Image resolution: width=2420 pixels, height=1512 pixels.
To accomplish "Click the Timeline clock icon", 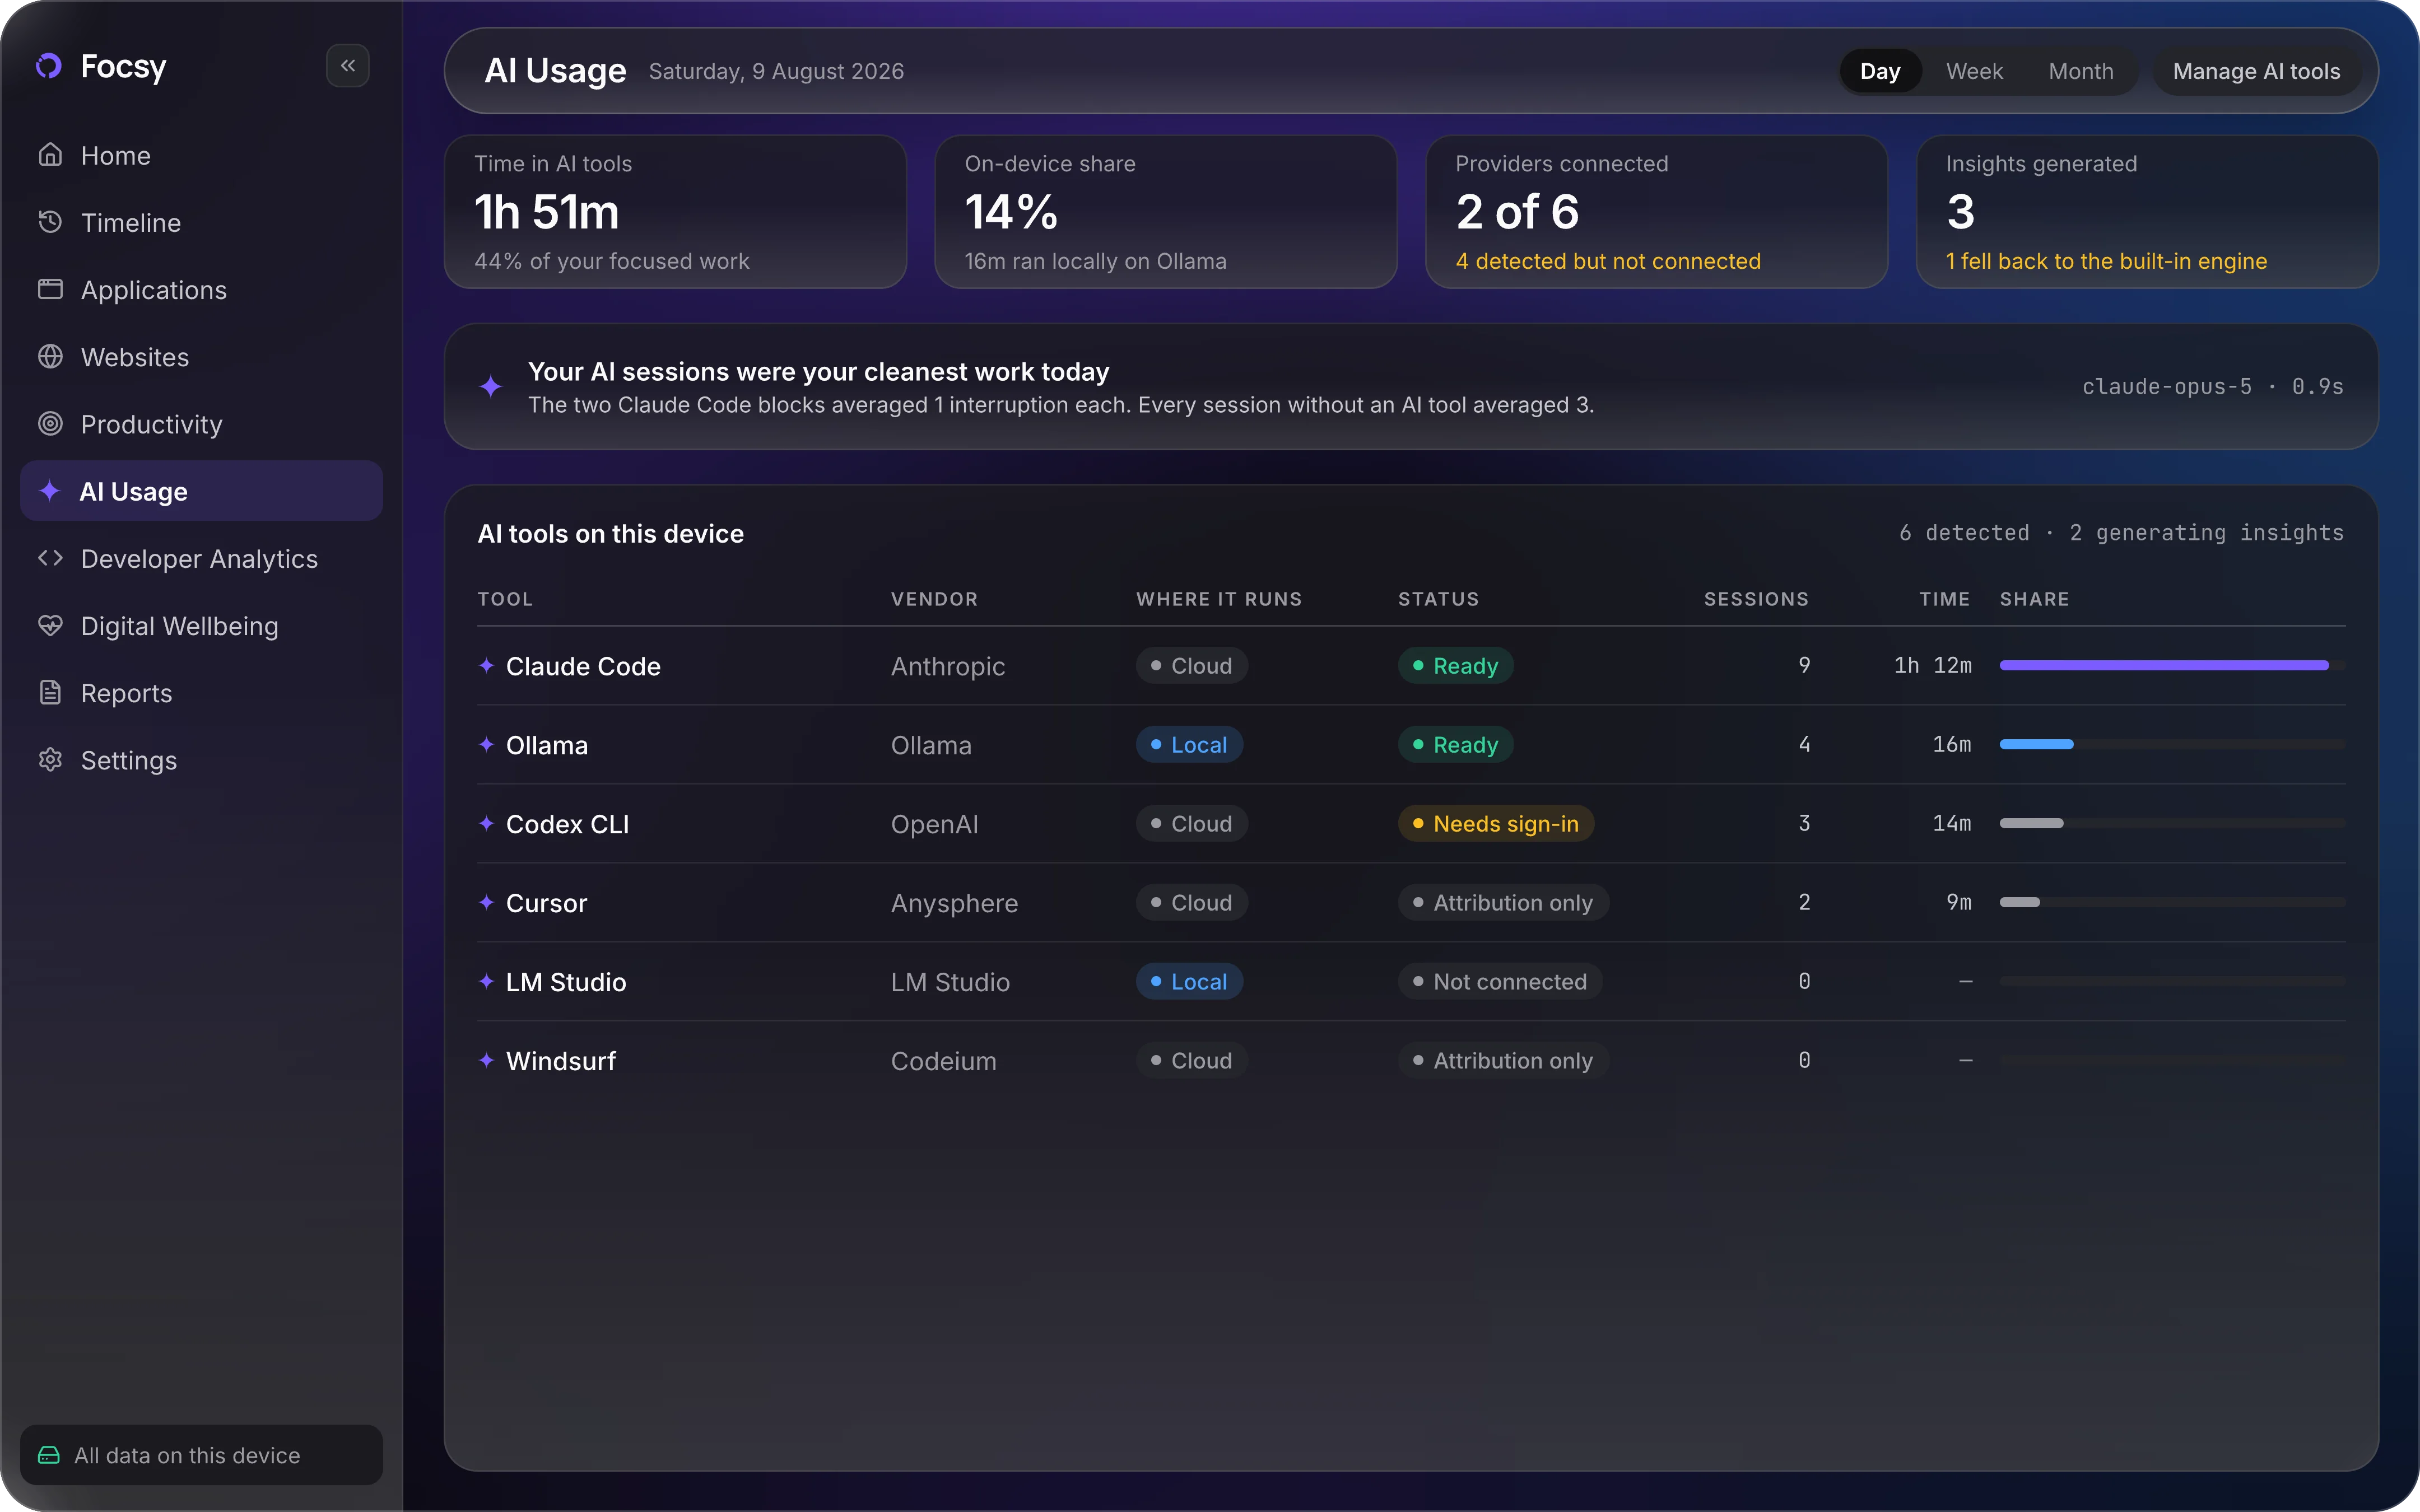I will [50, 222].
